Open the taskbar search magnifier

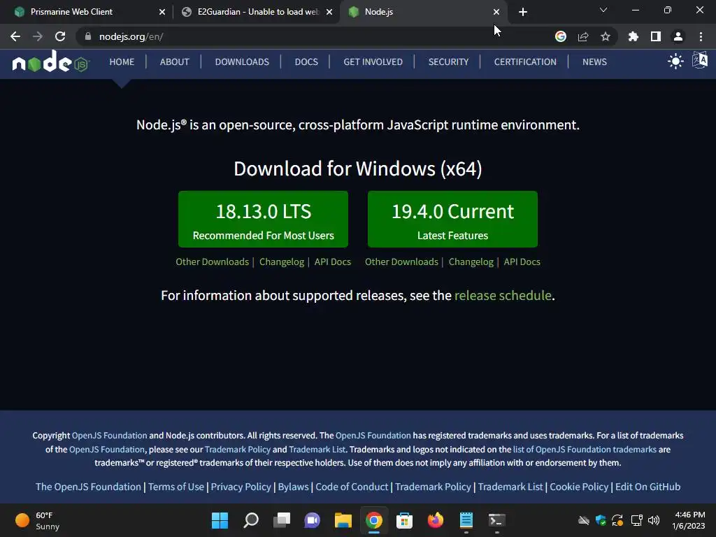[251, 520]
